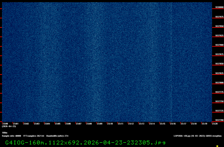Click the 1837875 frequency label

click(219, 54)
